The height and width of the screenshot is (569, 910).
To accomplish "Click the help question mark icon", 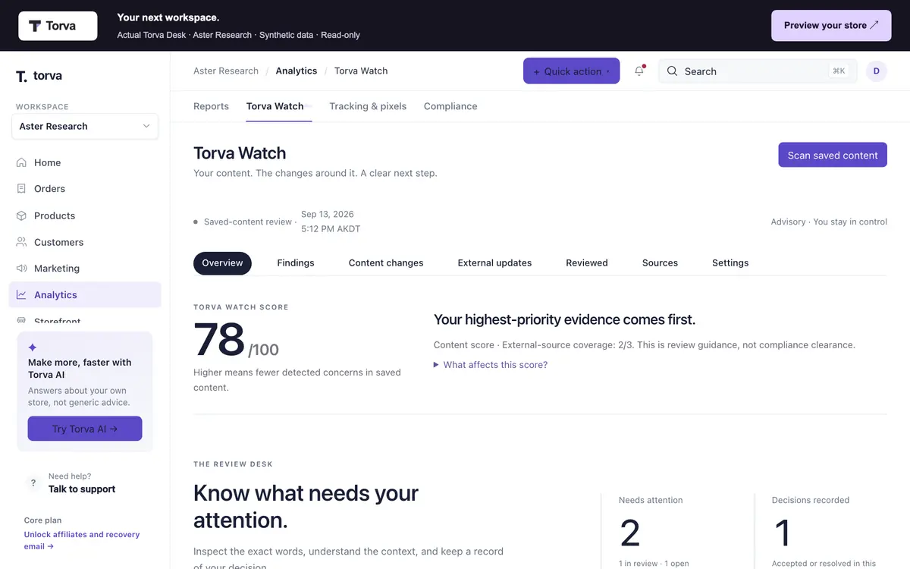I will coord(33,483).
